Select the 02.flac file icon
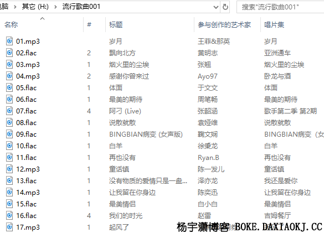324x233 pixels. point(9,53)
